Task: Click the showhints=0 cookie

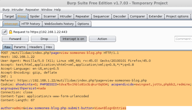Action: [x=26, y=84]
